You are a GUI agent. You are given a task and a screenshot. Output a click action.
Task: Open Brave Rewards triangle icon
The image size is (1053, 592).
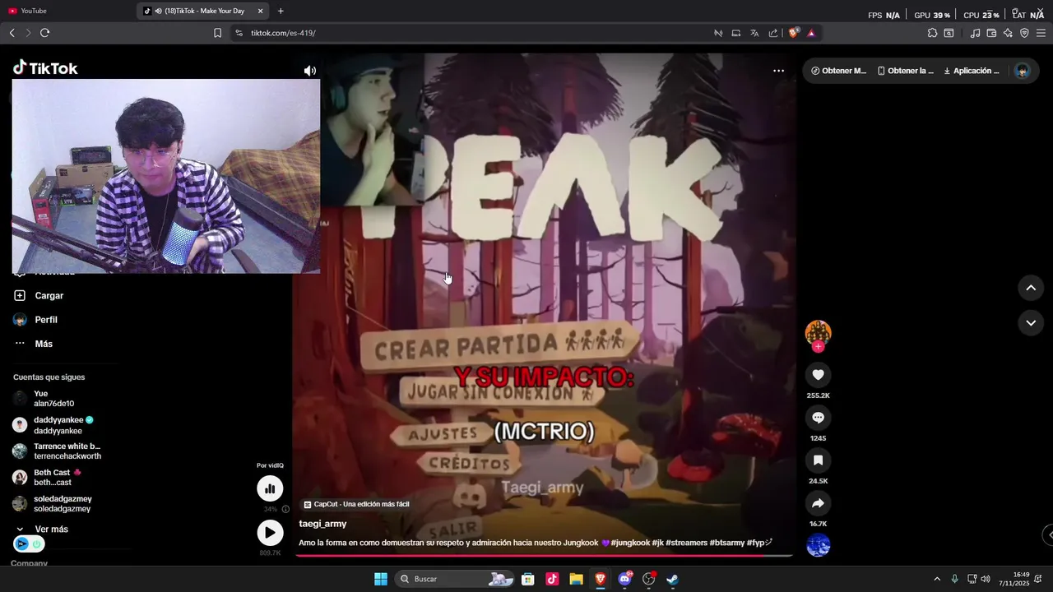pyautogui.click(x=811, y=33)
